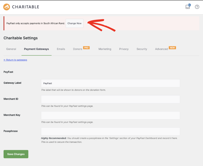Switch to the General tab

pyautogui.click(x=11, y=49)
